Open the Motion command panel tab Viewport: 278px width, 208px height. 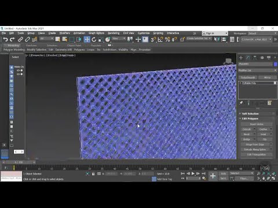pyautogui.click(x=262, y=58)
